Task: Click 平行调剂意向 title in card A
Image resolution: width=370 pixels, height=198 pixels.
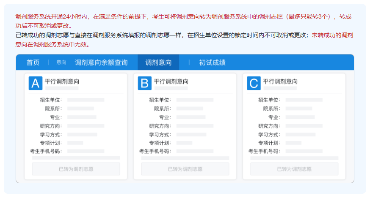Action: (62, 81)
